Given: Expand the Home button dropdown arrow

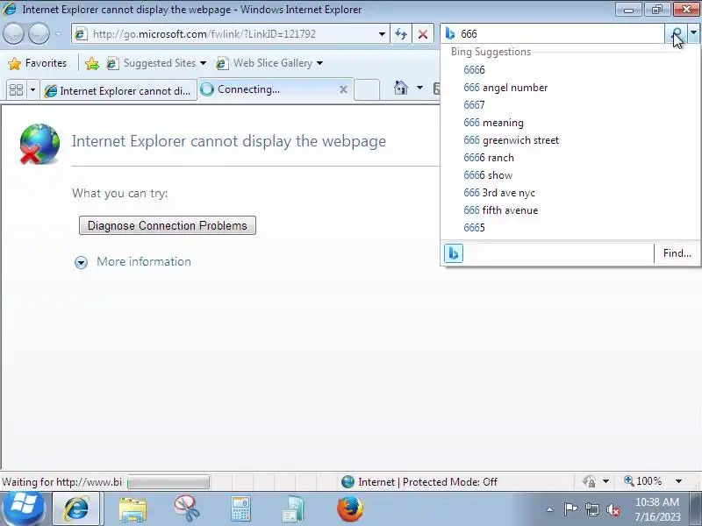Looking at the screenshot, I should [419, 88].
